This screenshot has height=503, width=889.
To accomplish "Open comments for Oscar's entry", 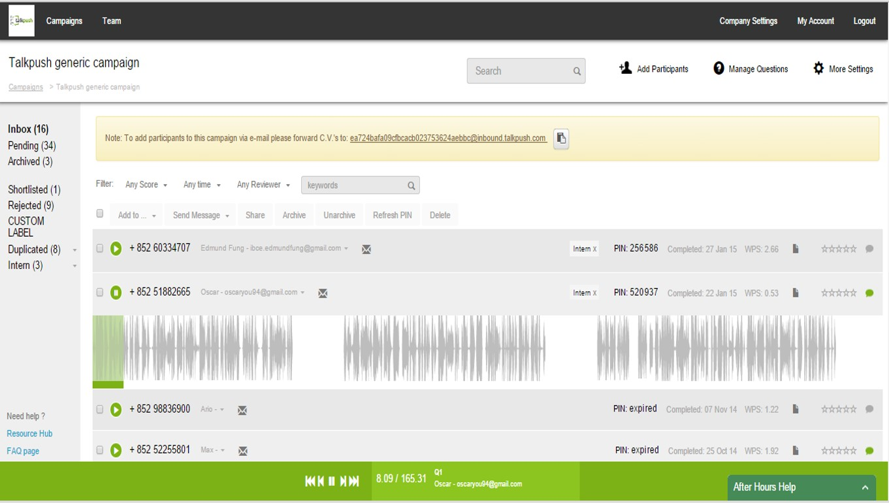I will point(870,293).
